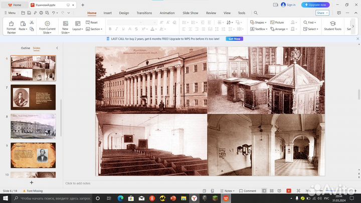This screenshot has width=361, height=203.
Task: Open the Paste dropdown
Action: click(23, 29)
